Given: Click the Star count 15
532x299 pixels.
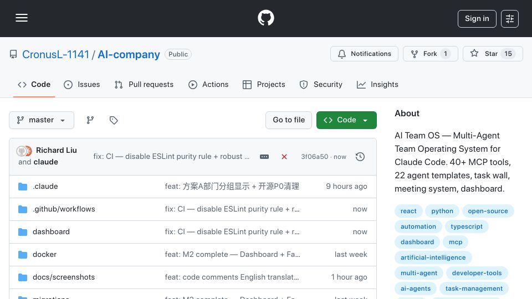Looking at the screenshot, I should coord(508,54).
